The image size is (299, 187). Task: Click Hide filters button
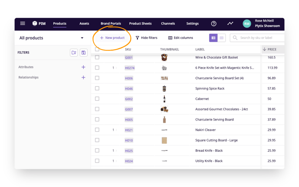pos(146,38)
